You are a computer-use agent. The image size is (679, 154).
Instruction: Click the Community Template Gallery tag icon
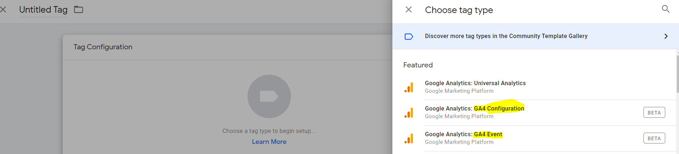[x=409, y=36]
